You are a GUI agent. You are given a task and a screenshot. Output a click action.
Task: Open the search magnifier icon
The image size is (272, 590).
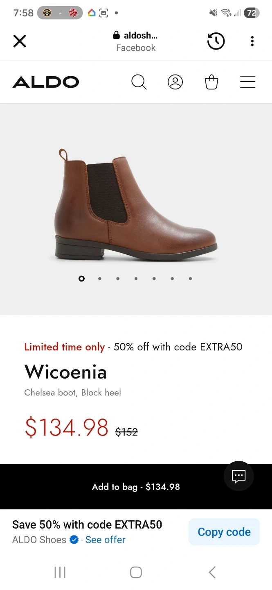[139, 82]
